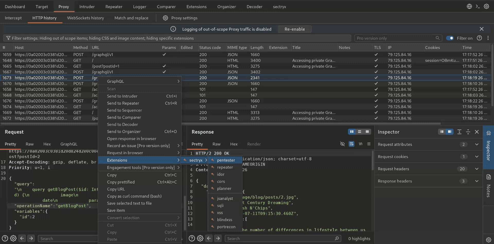Open the Intercept sub-tab
494x244 pixels.
[13, 18]
